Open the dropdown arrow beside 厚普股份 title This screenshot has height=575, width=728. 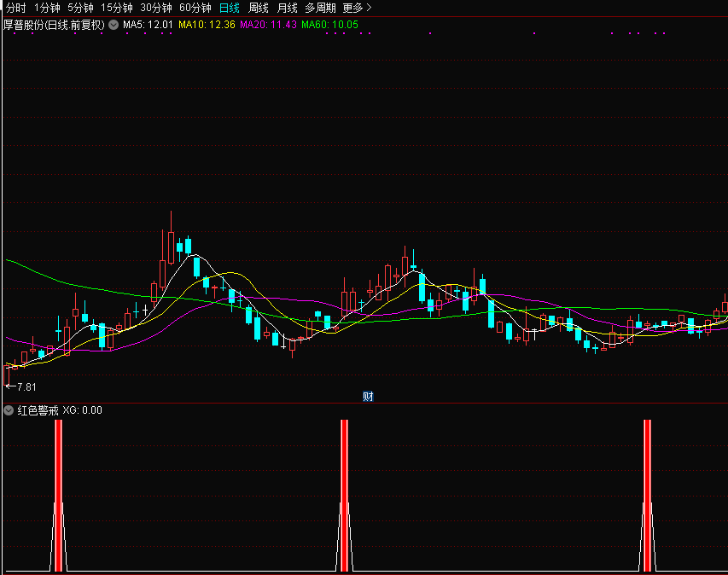pyautogui.click(x=113, y=26)
